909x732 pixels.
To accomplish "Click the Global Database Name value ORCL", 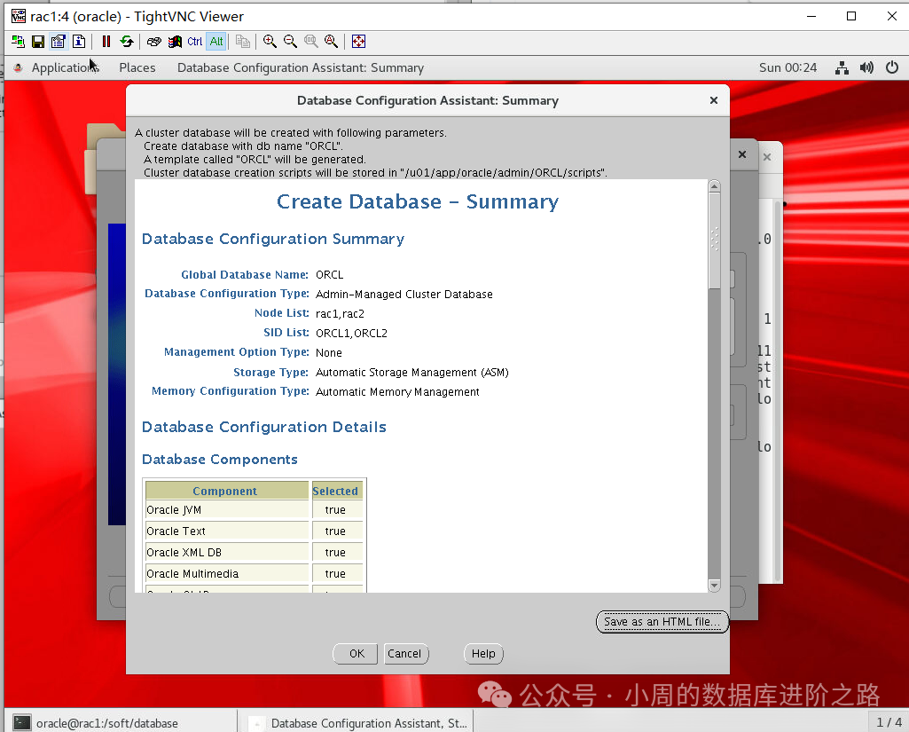I will pyautogui.click(x=329, y=275).
